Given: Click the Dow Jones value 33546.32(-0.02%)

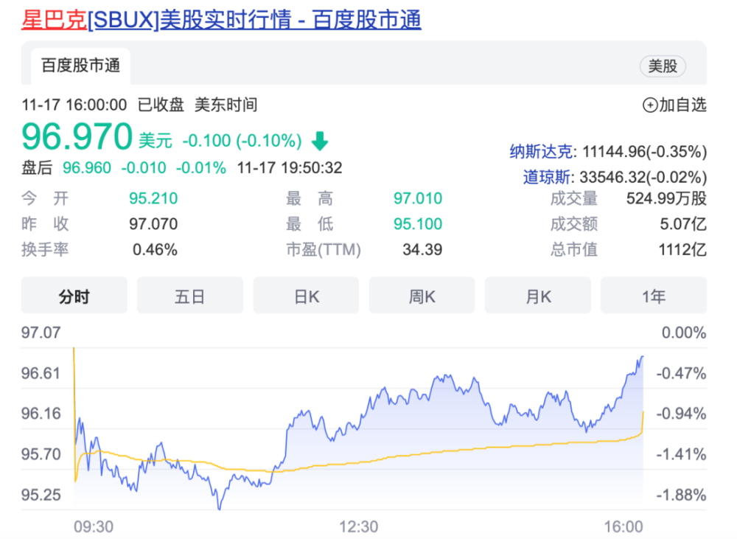Looking at the screenshot, I should [643, 177].
